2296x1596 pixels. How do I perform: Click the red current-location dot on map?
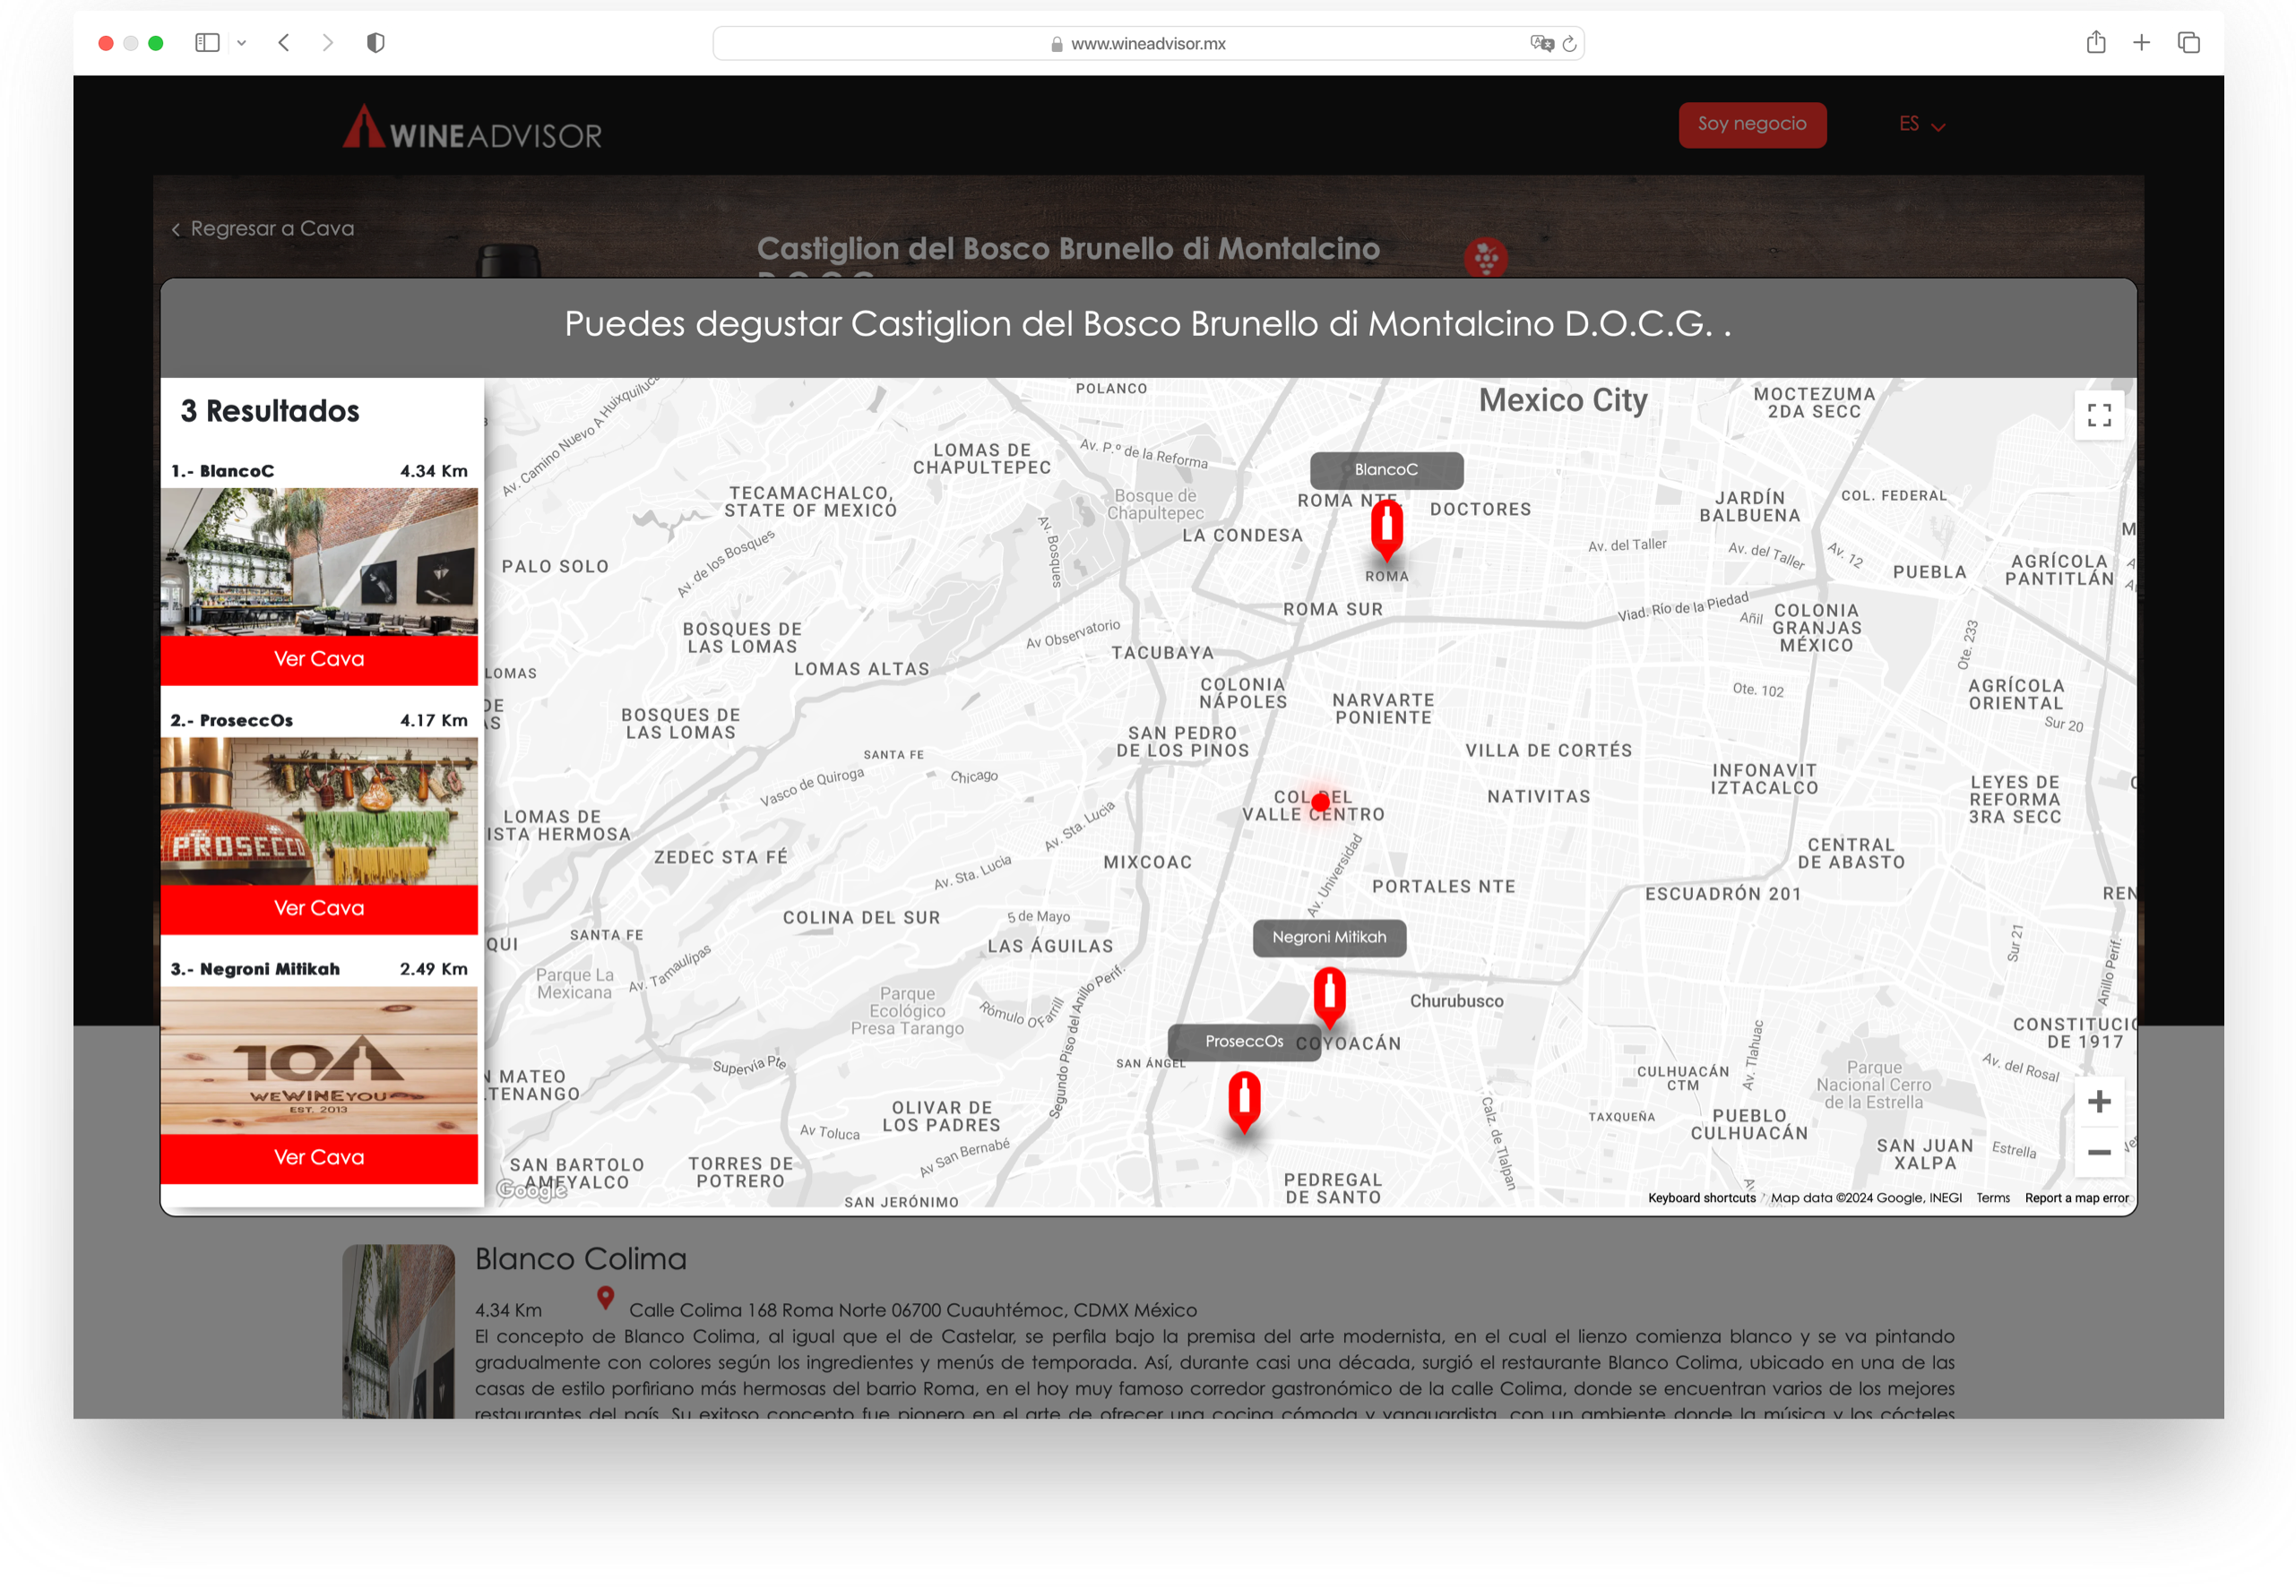pyautogui.click(x=1320, y=802)
